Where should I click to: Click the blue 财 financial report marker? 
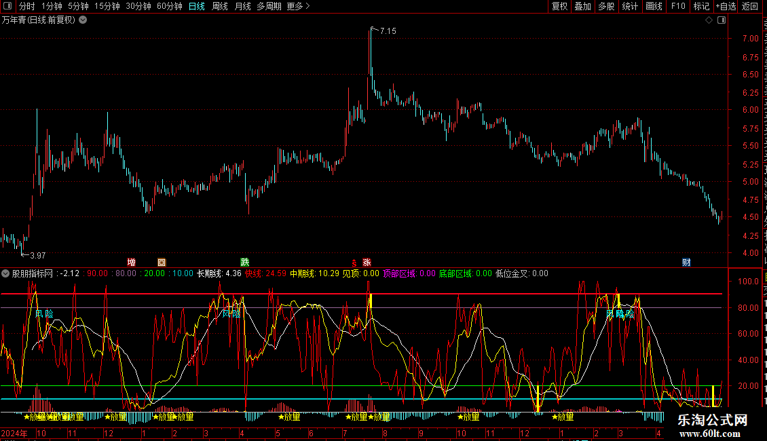coord(686,263)
